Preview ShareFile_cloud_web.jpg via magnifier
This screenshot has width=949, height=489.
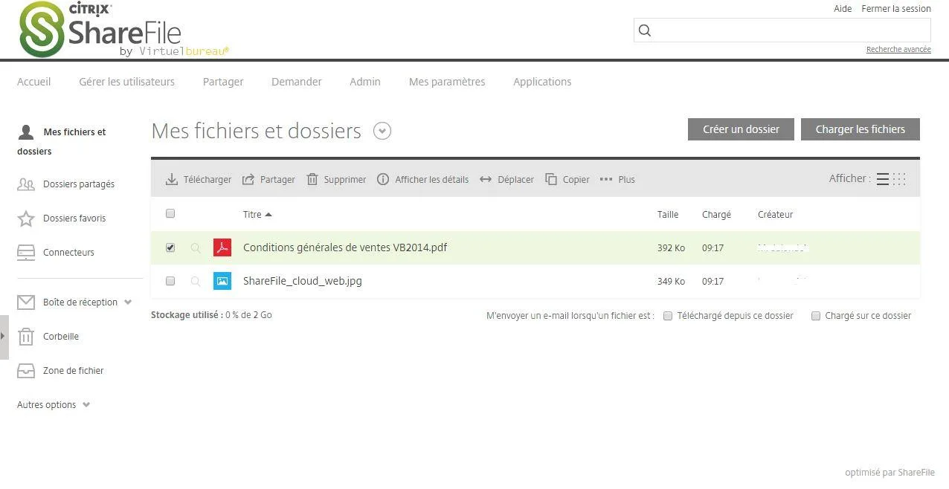196,282
